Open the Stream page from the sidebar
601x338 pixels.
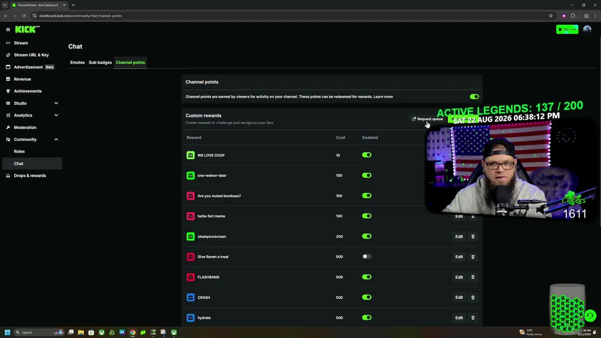(21, 43)
